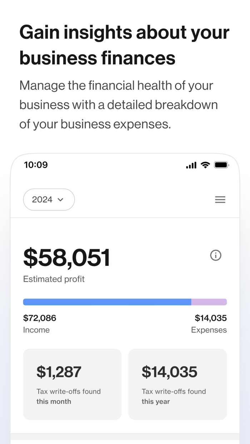Tap the $14,035 amount above Expenses
Screen dimensions: 250x444
point(211,318)
